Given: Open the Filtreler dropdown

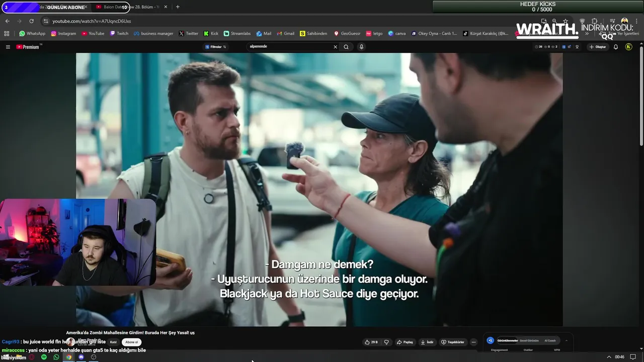Looking at the screenshot, I should (x=216, y=47).
